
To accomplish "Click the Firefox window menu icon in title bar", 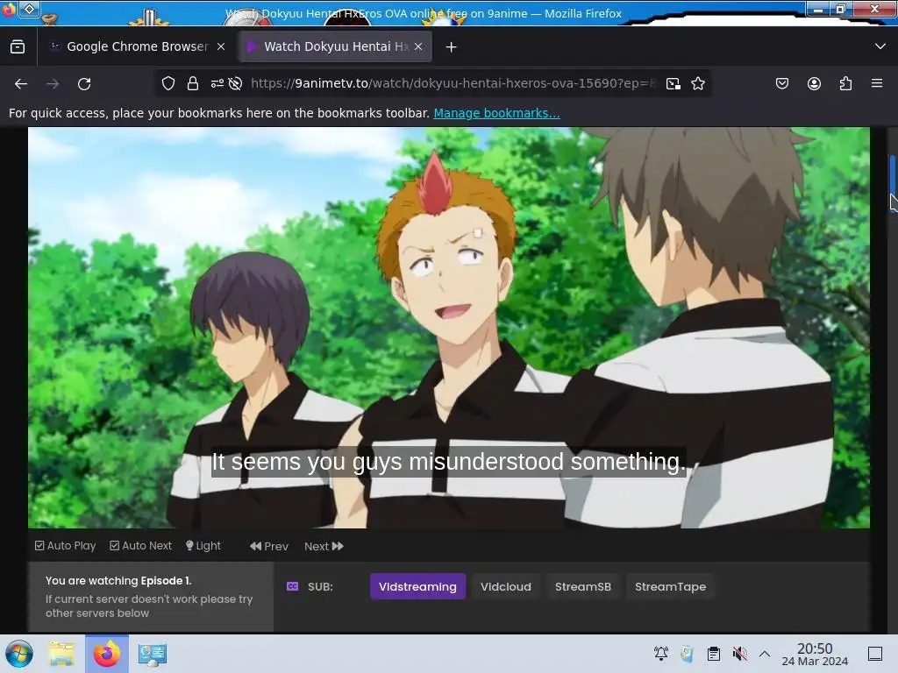I will (x=9, y=10).
